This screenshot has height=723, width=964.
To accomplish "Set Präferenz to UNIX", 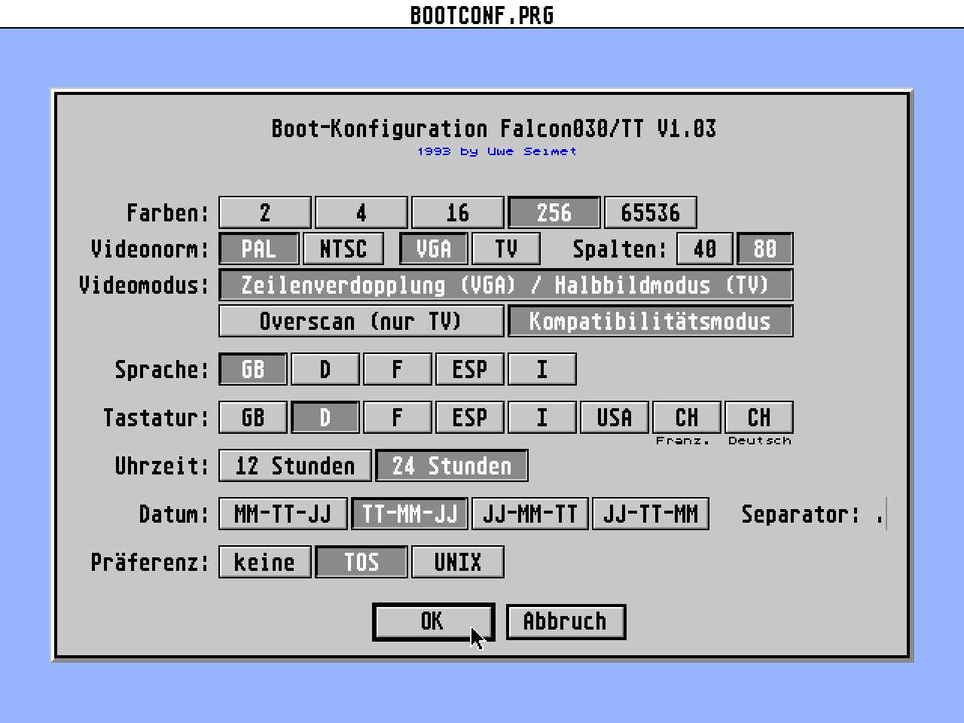I will point(458,562).
